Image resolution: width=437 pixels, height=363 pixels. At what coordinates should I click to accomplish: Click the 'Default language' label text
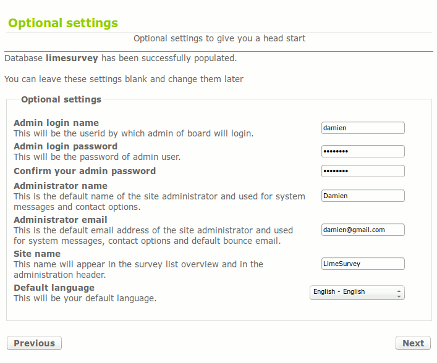(x=54, y=288)
